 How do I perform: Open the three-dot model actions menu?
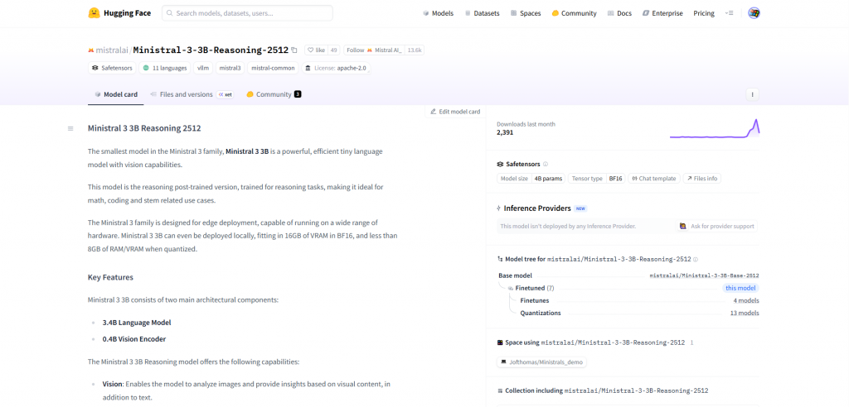tap(752, 94)
